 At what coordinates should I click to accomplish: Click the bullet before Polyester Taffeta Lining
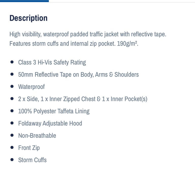click(12, 111)
